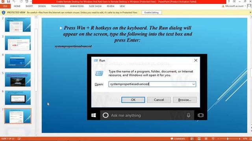The image size is (252, 141).
Task: Select slide 7 thumbnail
Action: point(18,116)
